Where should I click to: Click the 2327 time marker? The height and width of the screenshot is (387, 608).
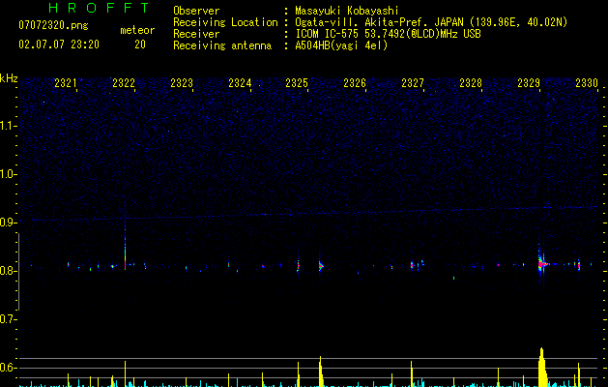point(413,83)
